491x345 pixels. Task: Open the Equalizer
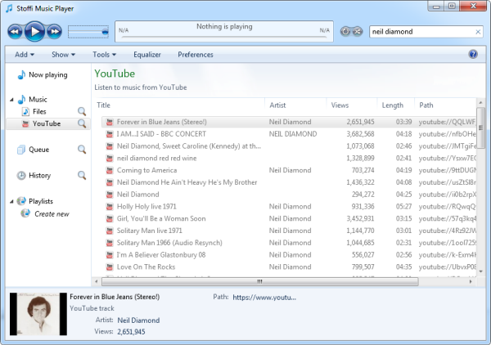[147, 55]
